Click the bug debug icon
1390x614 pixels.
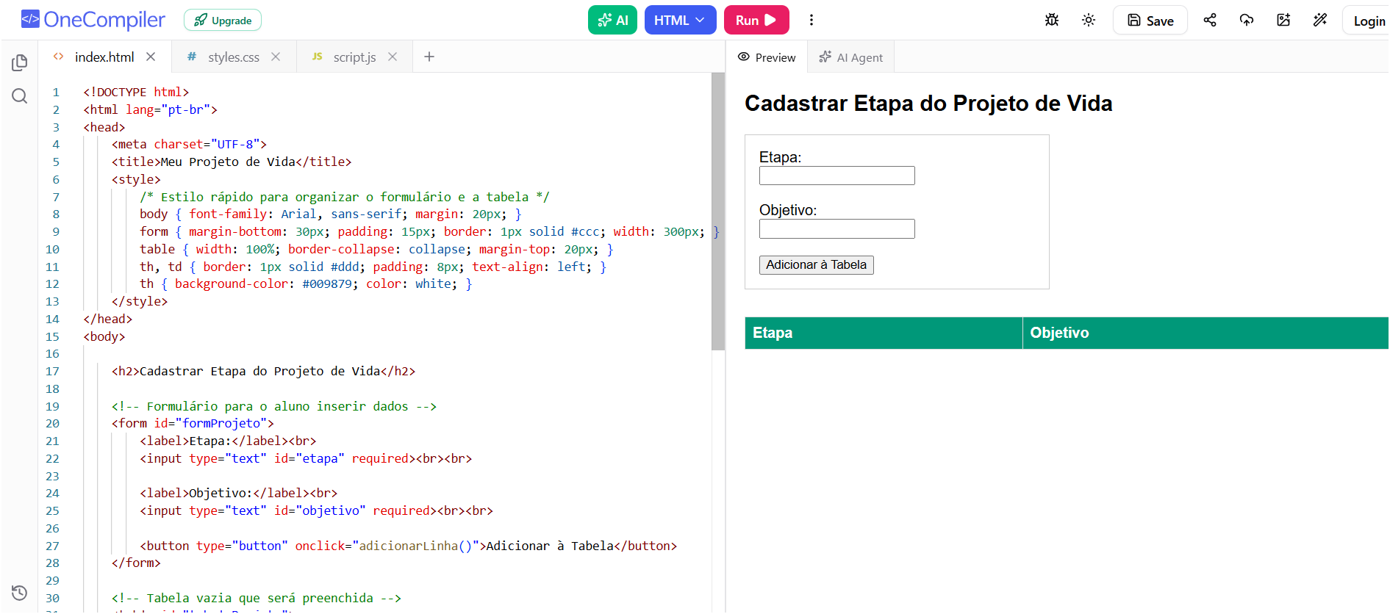1052,20
